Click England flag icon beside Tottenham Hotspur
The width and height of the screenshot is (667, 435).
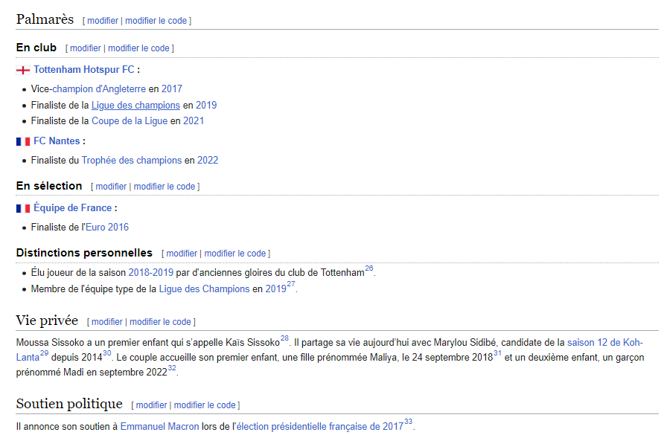coord(23,70)
